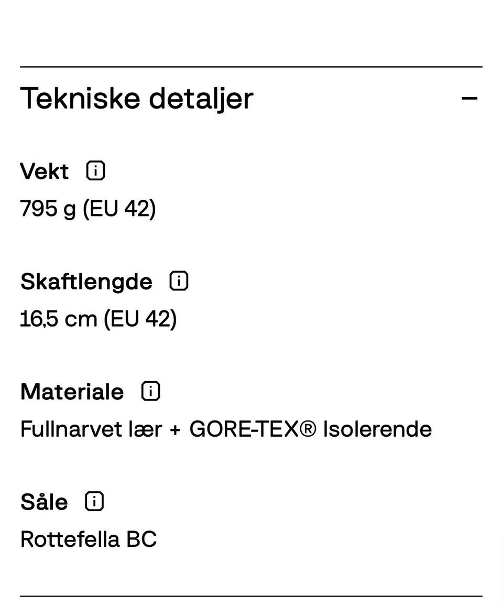Click the Rottefella BC text
Screen dimensions: 503x605
click(x=88, y=538)
